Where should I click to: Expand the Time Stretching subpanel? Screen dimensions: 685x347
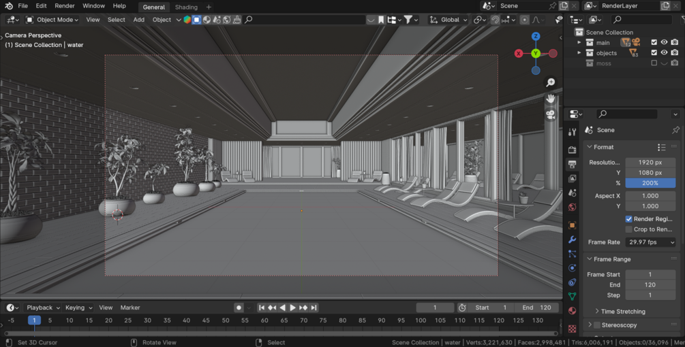tap(597, 311)
